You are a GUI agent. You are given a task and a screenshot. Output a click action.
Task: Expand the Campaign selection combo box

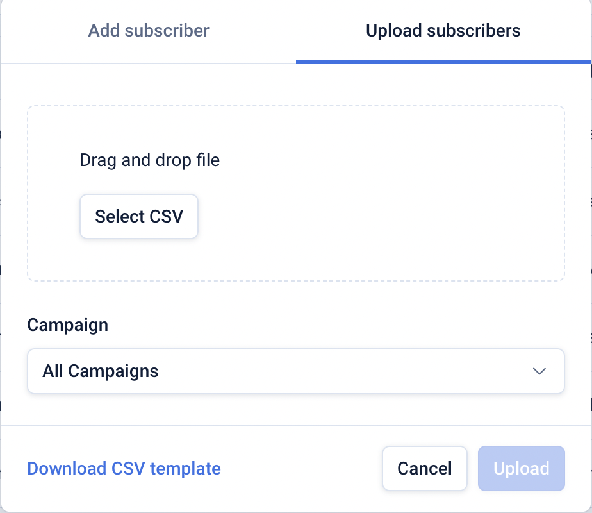coord(295,371)
